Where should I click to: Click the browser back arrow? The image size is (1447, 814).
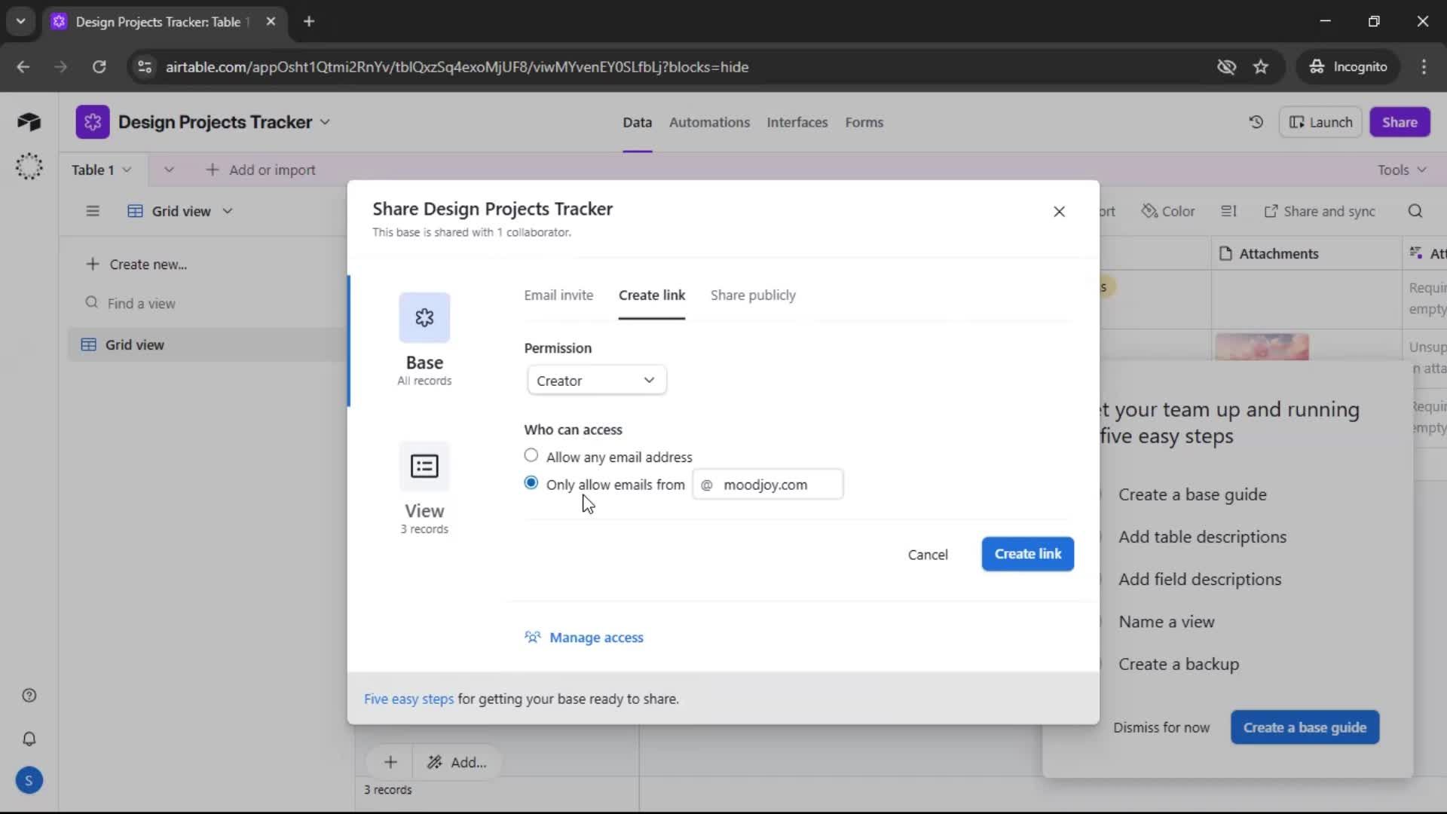[x=23, y=67]
